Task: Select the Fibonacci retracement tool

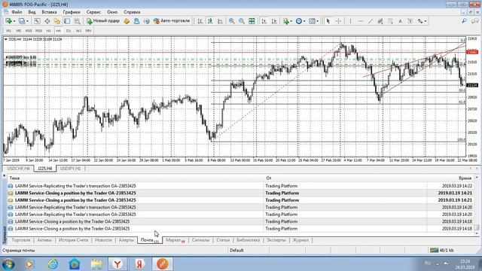Action: click(390, 21)
